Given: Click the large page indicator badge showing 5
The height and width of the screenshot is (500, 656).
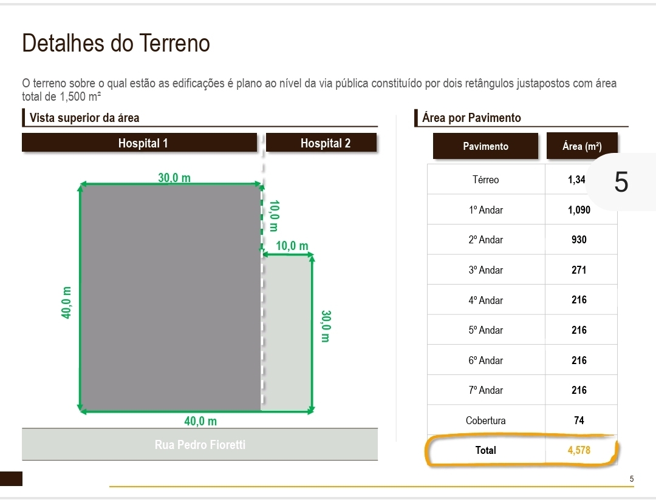Looking at the screenshot, I should click(621, 182).
